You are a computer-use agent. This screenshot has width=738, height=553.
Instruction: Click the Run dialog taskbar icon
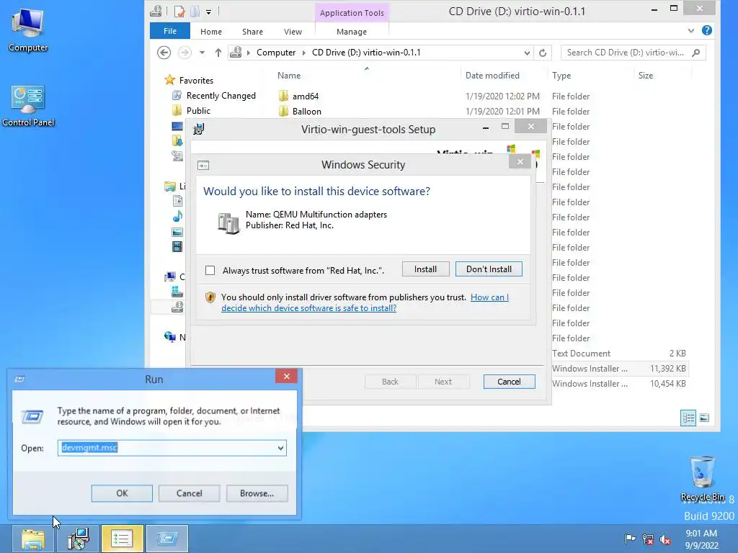coord(167,539)
